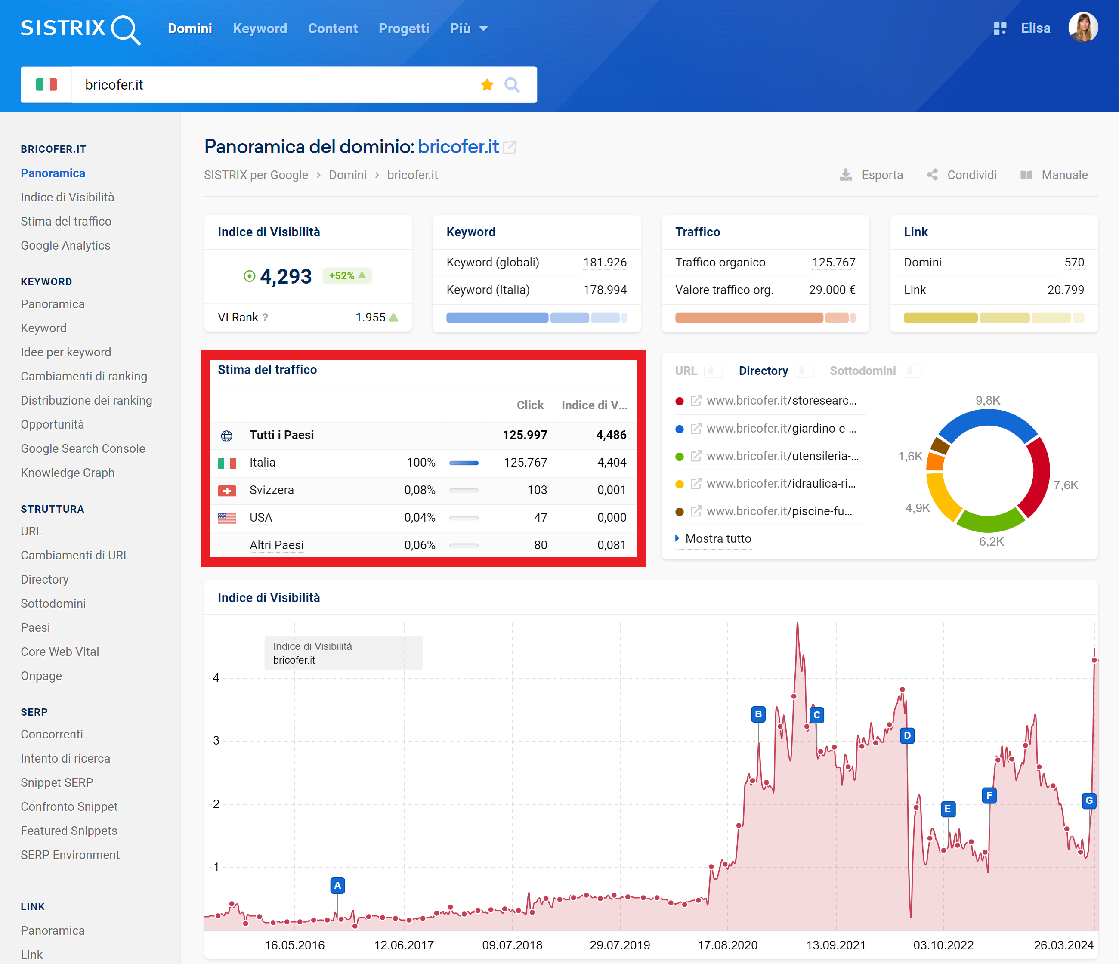Open Indice di Visibilità in sidebar
The width and height of the screenshot is (1119, 964).
tap(68, 197)
